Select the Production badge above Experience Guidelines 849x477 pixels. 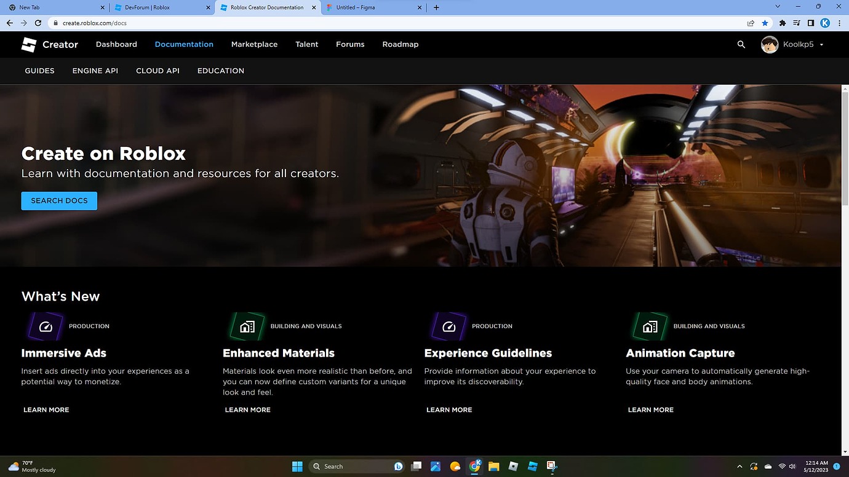(447, 326)
